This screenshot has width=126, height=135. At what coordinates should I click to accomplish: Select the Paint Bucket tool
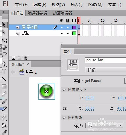click(4, 125)
